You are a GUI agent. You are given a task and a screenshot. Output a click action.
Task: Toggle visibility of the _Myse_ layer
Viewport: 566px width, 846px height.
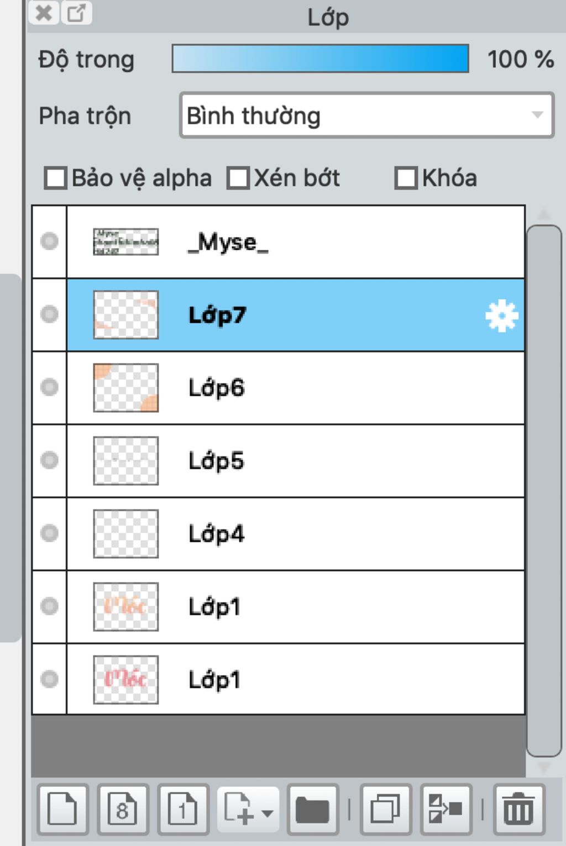click(49, 241)
